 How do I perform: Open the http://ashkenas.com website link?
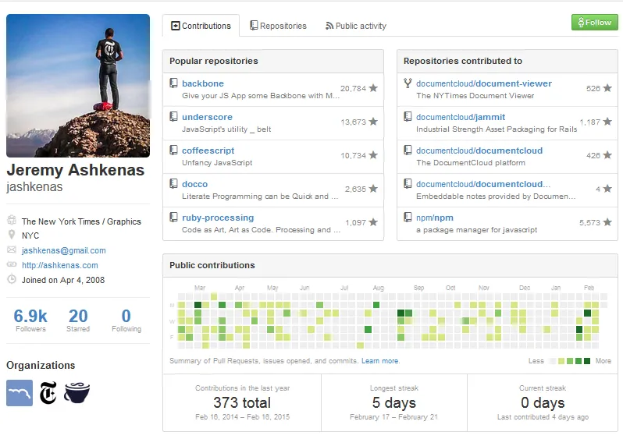[x=60, y=265]
